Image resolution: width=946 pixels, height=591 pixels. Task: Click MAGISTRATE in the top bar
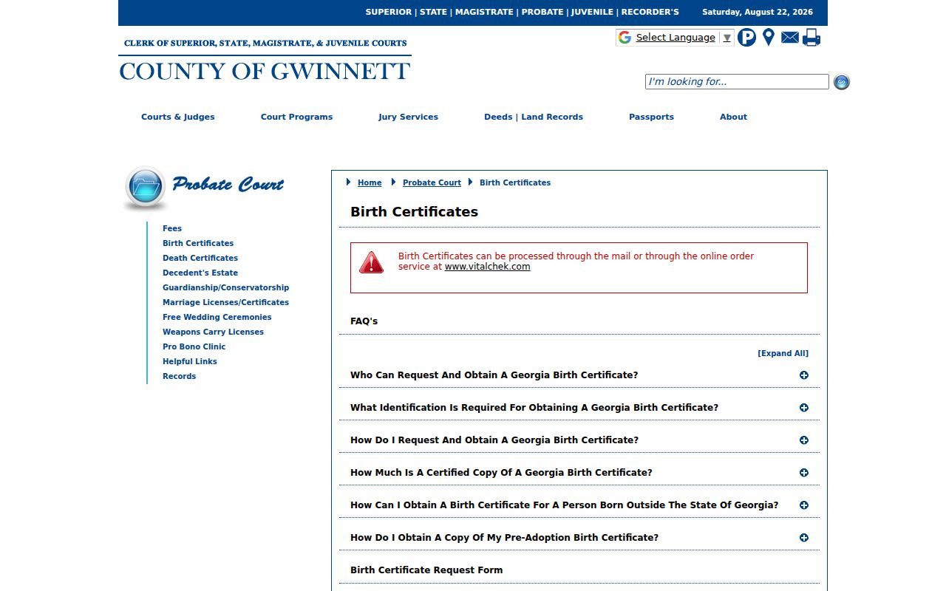pyautogui.click(x=484, y=13)
